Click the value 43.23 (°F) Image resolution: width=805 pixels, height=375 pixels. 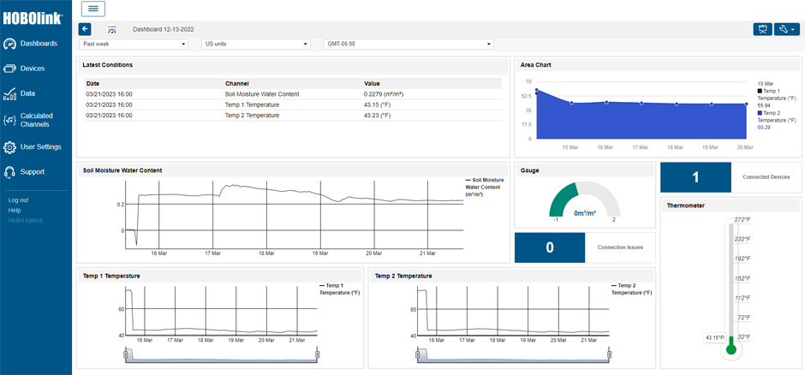point(377,116)
